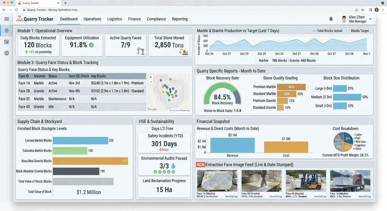
Task: Click the crane icon on Active Quarry Faces
Action: tap(141, 51)
